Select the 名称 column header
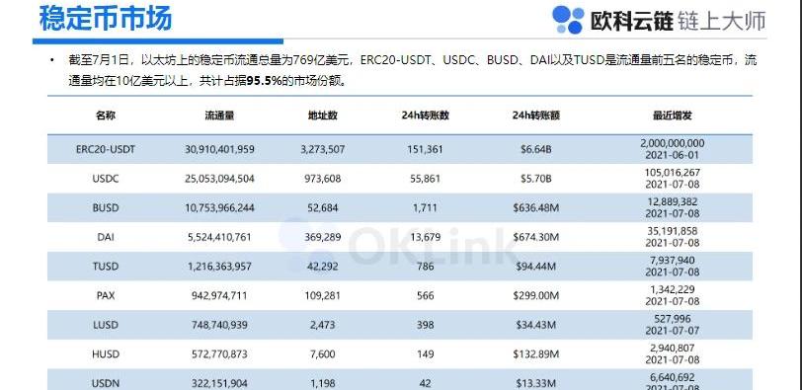This screenshot has height=390, width=802. tap(106, 116)
